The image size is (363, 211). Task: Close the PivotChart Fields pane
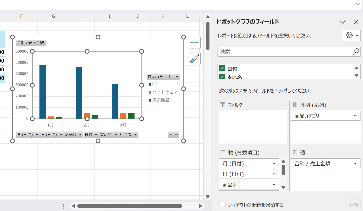[356, 22]
